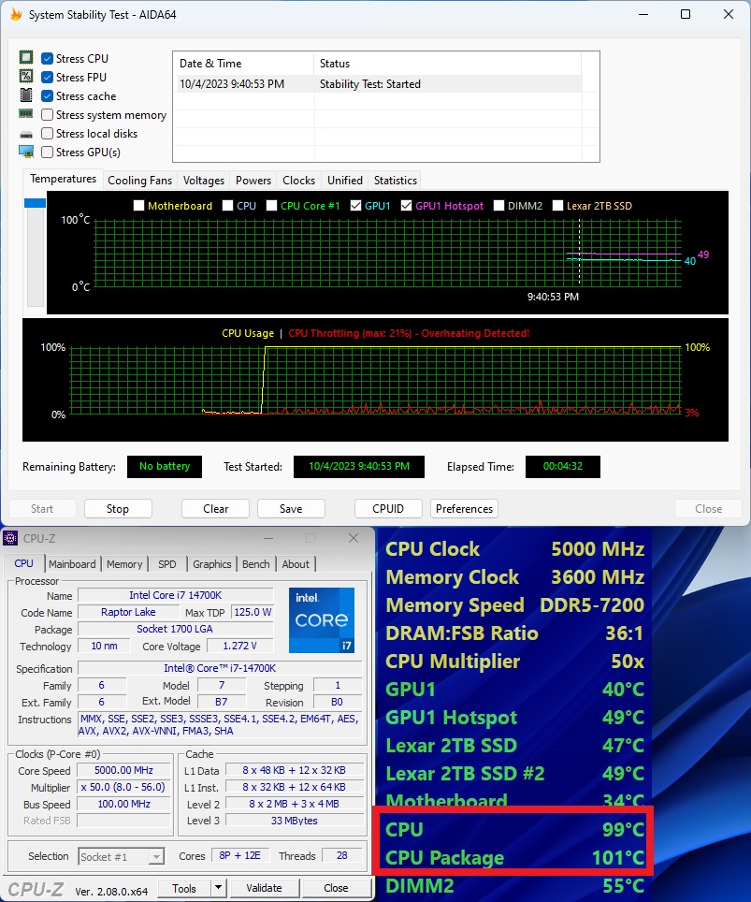This screenshot has width=751, height=902.
Task: Click the Name field Intel Core i7 14700K
Action: 176,595
